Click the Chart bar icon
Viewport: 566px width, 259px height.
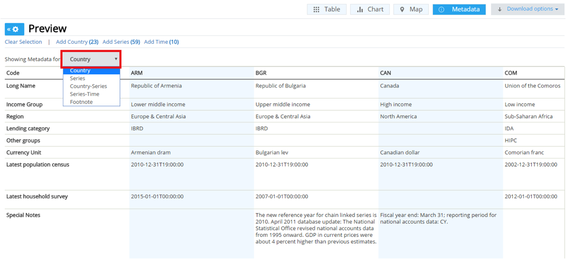click(360, 9)
